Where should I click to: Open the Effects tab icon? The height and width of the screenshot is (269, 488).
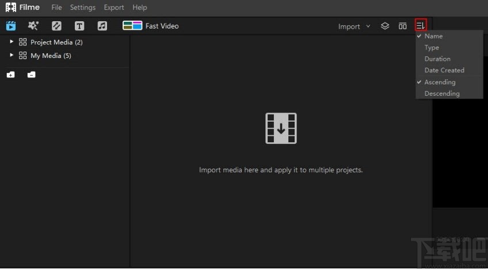tap(33, 26)
